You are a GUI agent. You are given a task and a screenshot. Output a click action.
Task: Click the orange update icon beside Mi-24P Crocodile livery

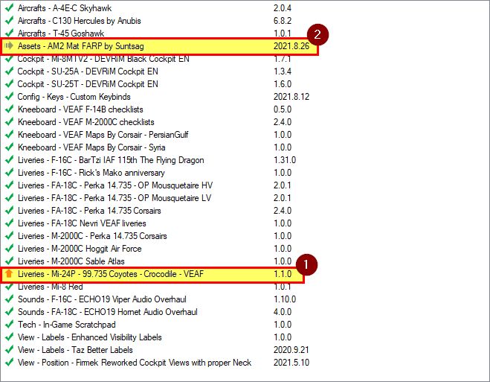pos(9,275)
